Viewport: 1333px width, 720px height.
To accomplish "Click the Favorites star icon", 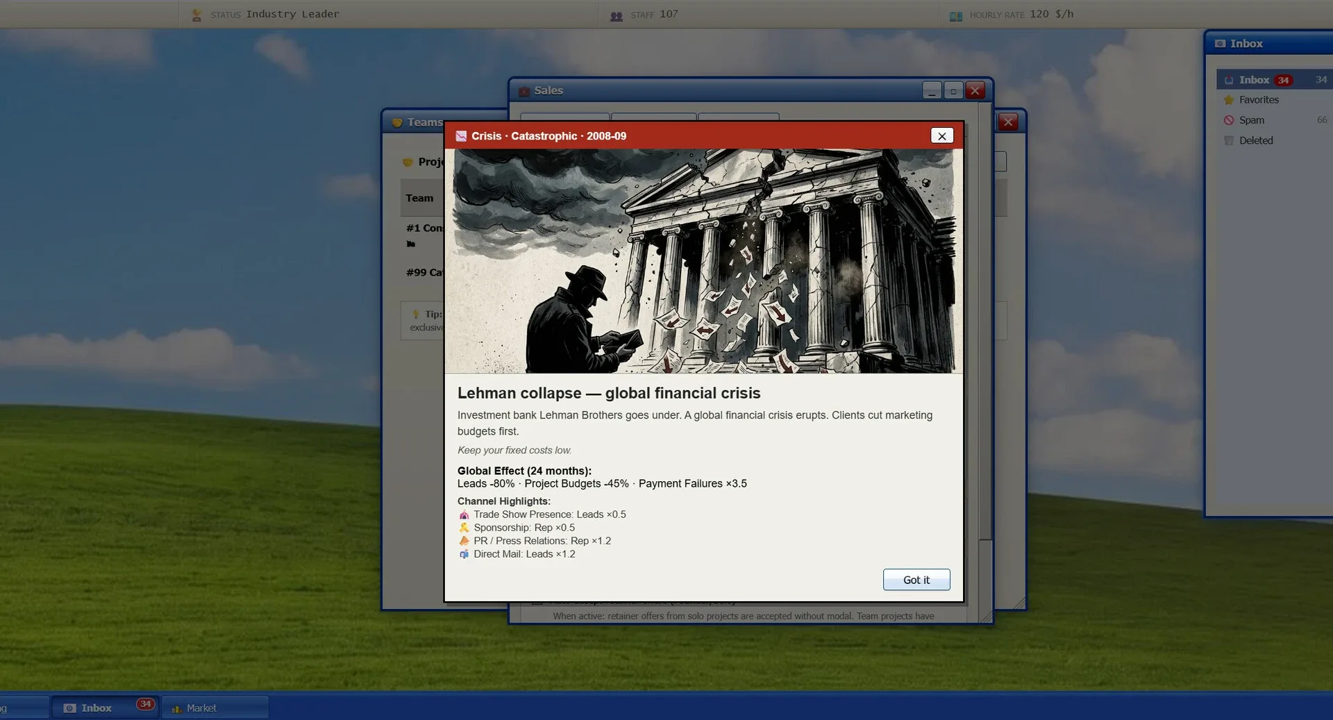I will pyautogui.click(x=1229, y=100).
